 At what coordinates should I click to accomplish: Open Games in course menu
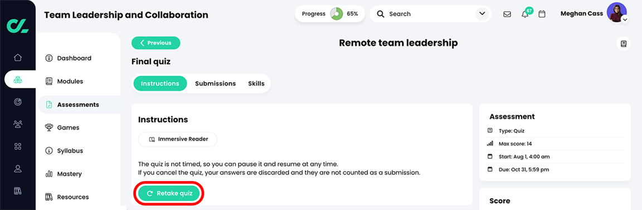pyautogui.click(x=62, y=127)
